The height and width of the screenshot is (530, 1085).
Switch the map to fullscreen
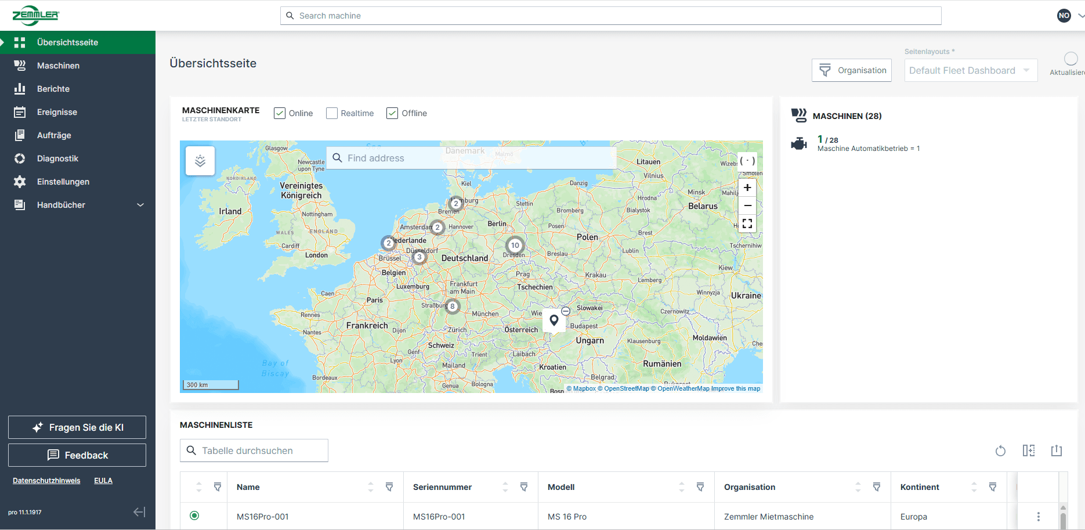pyautogui.click(x=747, y=223)
